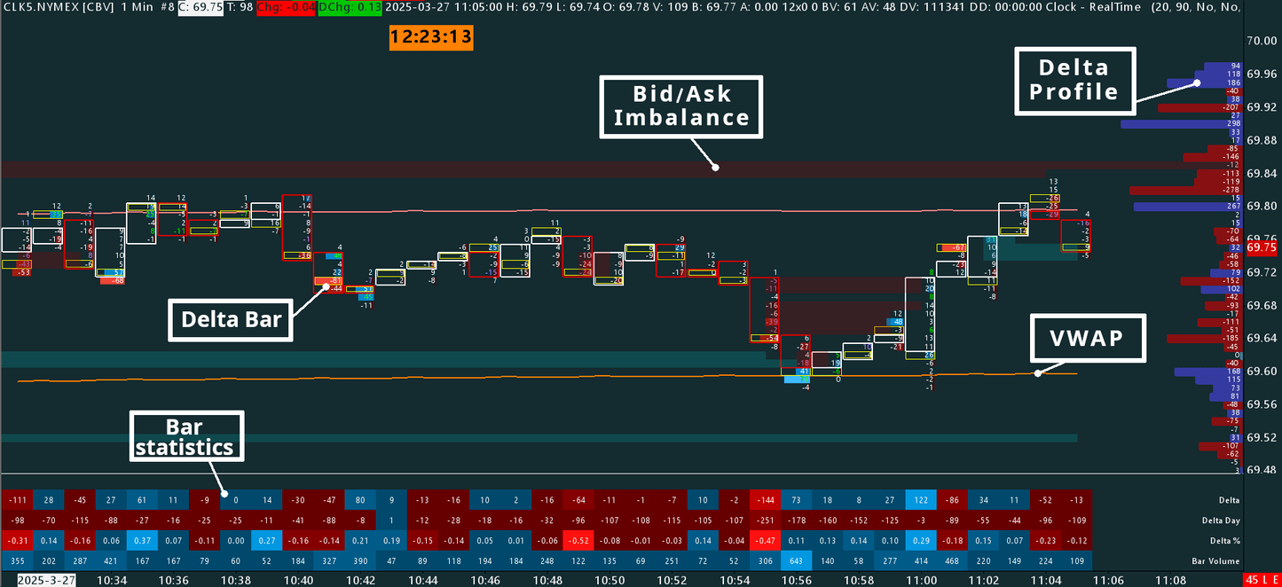Select the VWAP callout label
Viewport: 1282px width, 587px height.
(1084, 337)
